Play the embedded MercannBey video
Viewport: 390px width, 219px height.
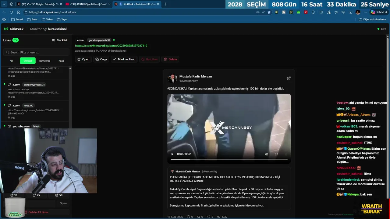[x=172, y=154]
